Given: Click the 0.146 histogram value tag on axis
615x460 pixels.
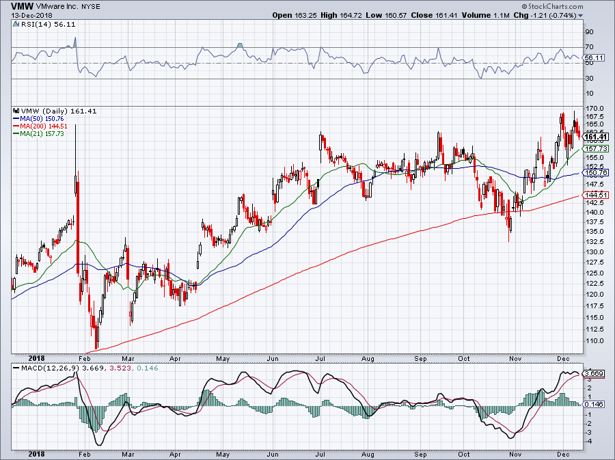Looking at the screenshot, I should [x=594, y=405].
